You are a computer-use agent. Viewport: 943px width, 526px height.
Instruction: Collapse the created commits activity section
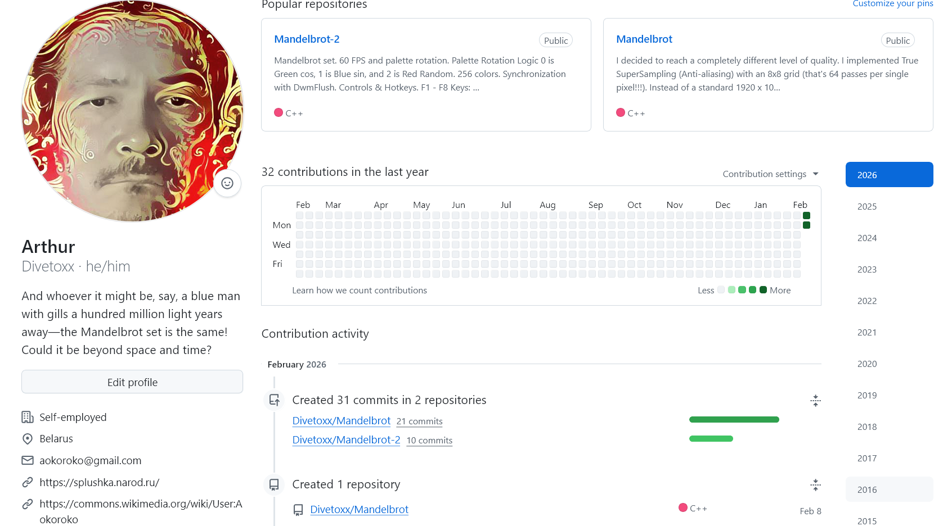tap(815, 401)
